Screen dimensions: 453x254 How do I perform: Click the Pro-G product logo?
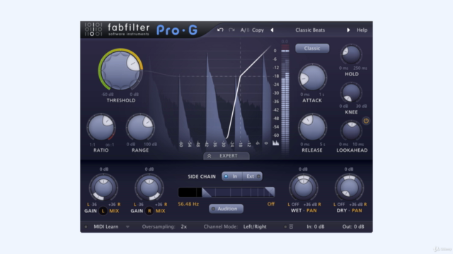pos(177,30)
